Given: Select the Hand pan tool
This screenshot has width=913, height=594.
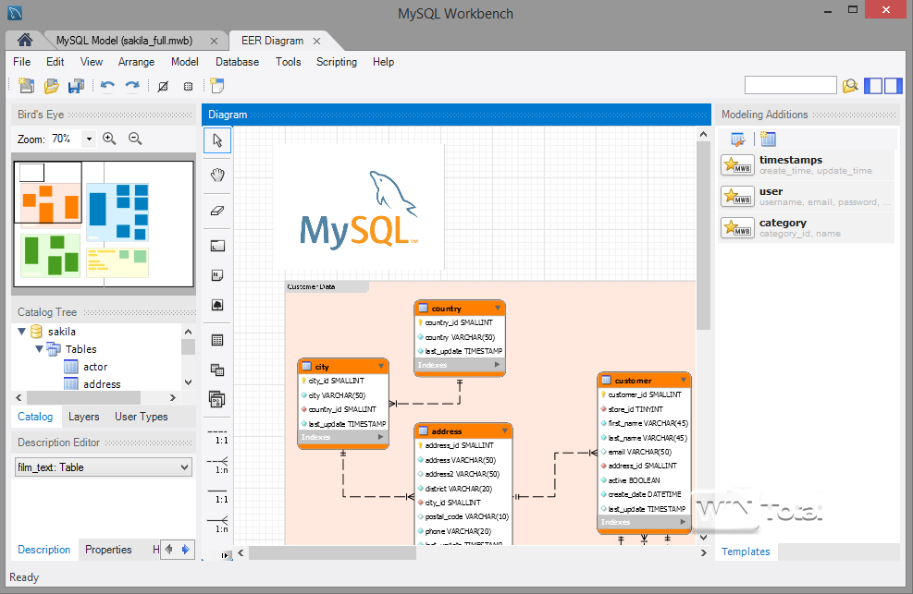Looking at the screenshot, I should click(218, 175).
